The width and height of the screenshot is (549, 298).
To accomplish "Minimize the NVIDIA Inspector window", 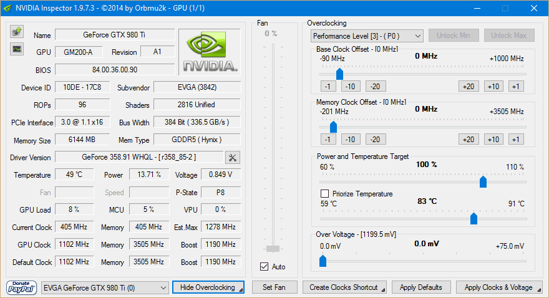I will pos(478,8).
